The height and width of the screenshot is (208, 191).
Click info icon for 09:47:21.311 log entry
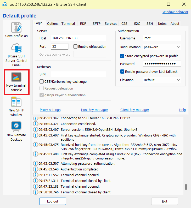35,181
